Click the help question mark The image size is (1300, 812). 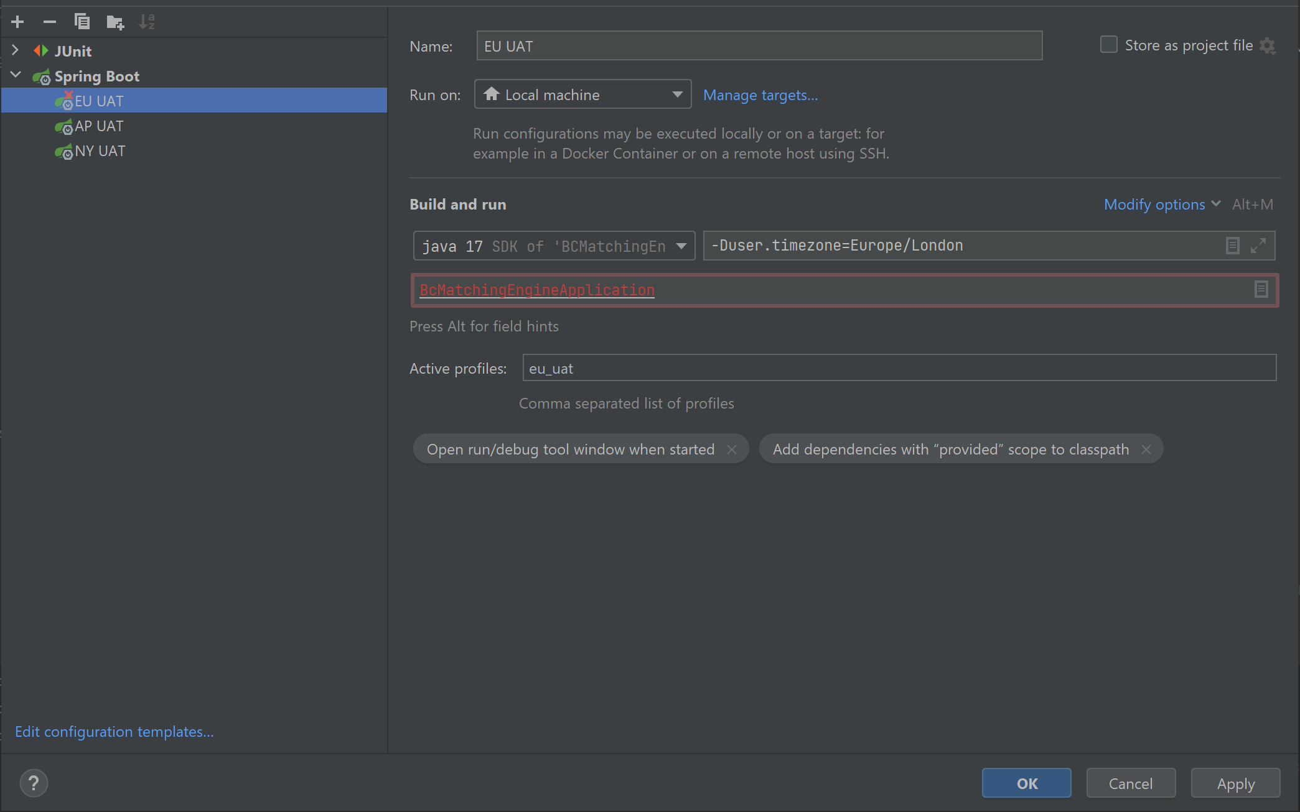pyautogui.click(x=34, y=783)
